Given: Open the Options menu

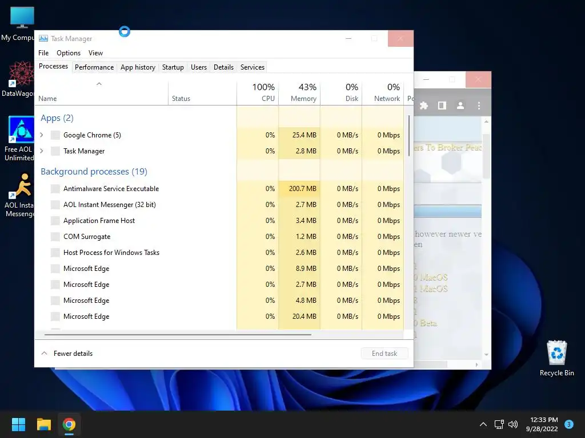Looking at the screenshot, I should 69,53.
